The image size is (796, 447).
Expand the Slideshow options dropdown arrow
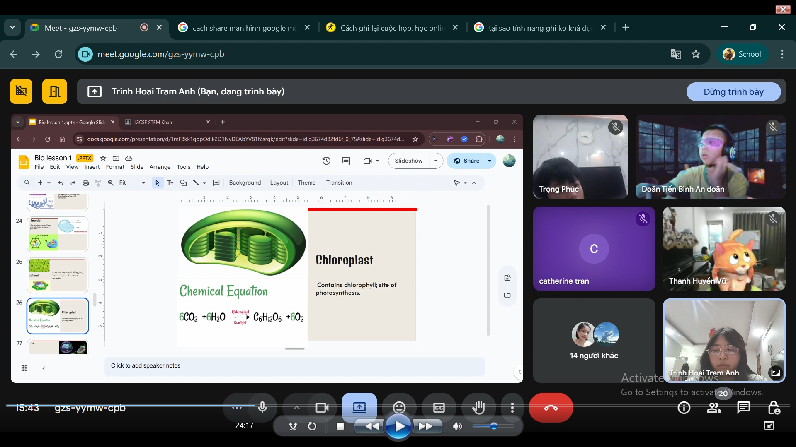coord(436,161)
